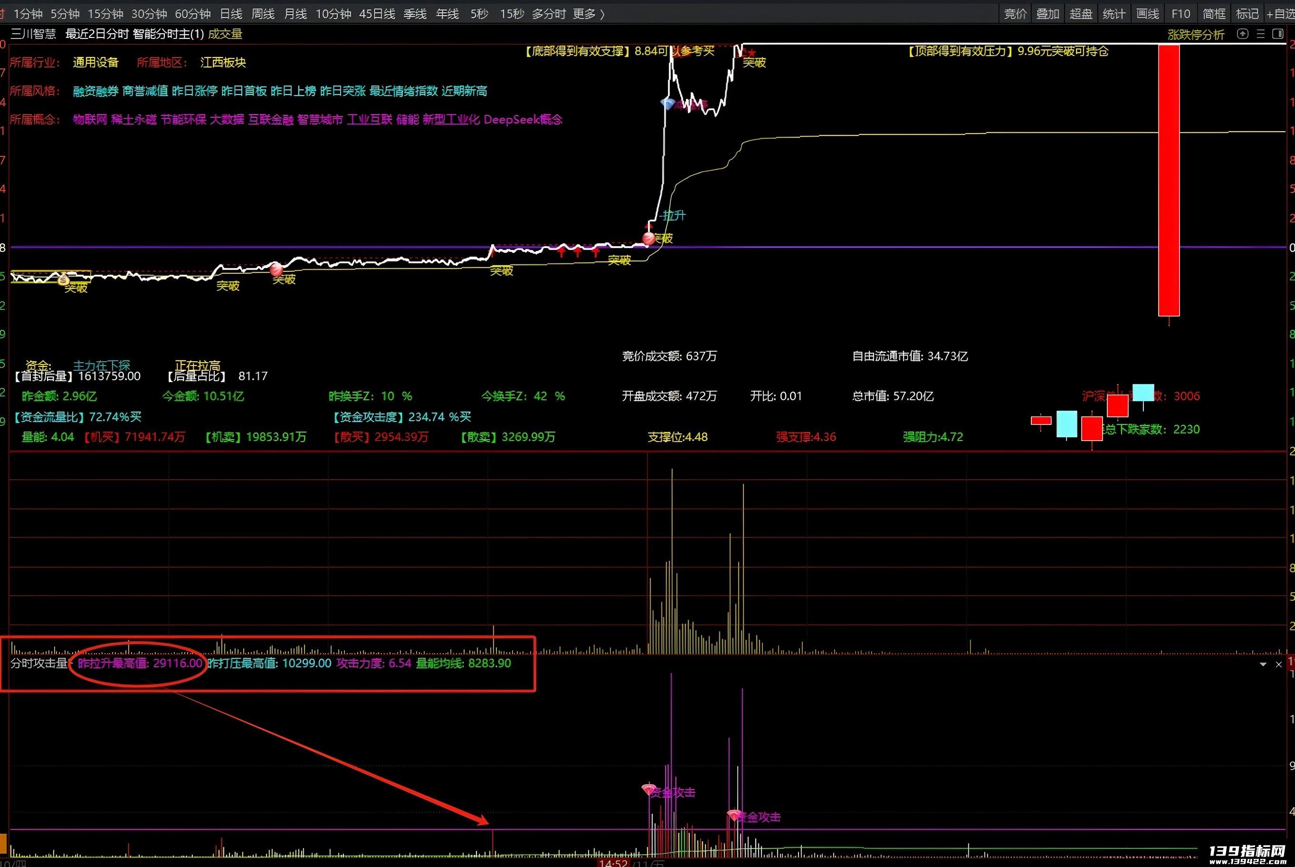Toggle the right side panel layout icon

[x=1278, y=34]
